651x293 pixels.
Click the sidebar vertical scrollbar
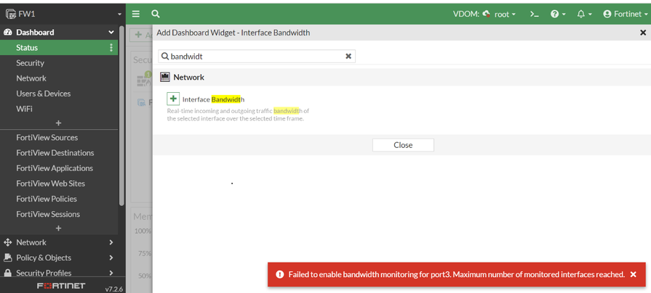tap(121, 116)
